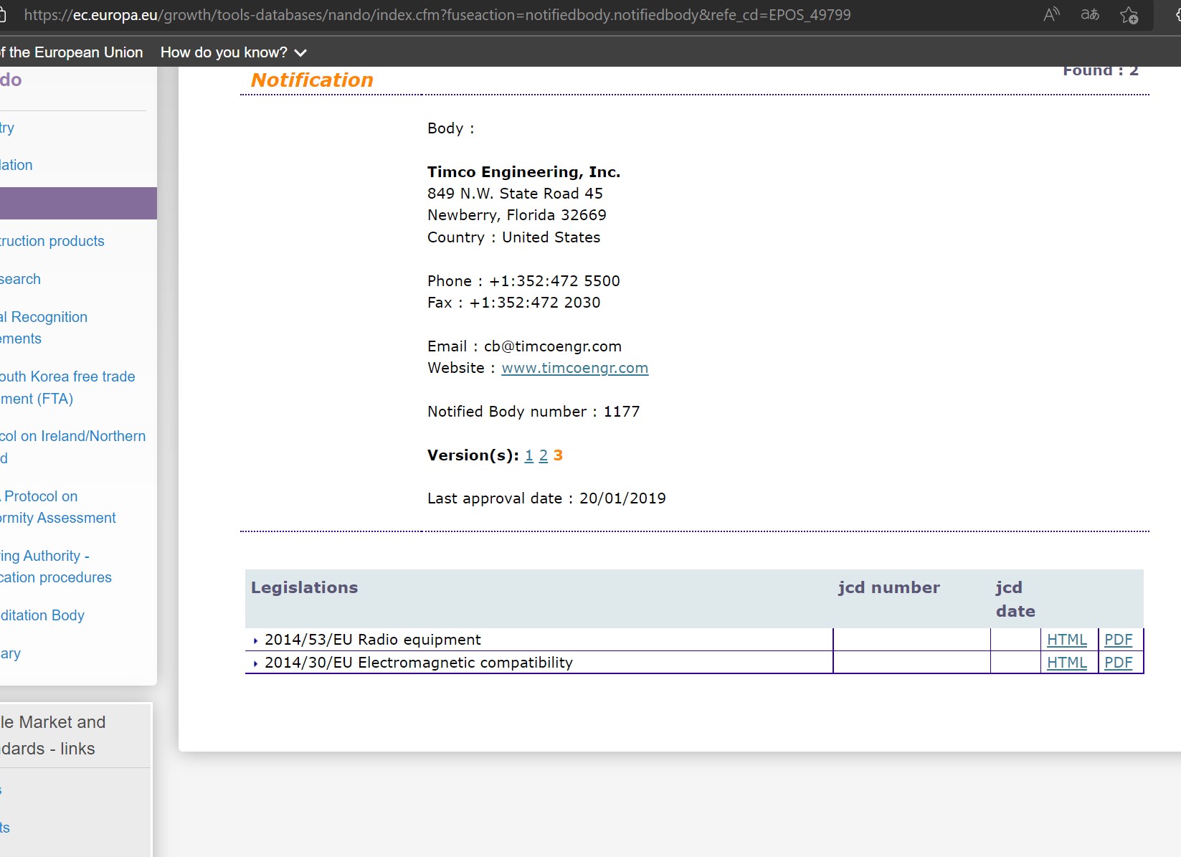Select current version 3
1181x857 pixels.
pyautogui.click(x=558, y=455)
